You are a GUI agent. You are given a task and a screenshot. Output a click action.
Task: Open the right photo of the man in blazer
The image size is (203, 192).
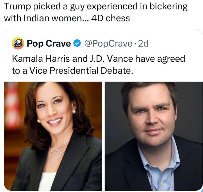pyautogui.click(x=154, y=136)
